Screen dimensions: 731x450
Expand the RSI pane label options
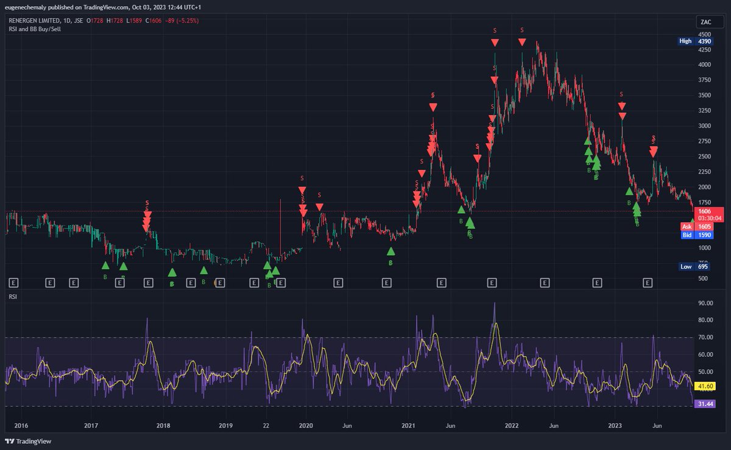tap(13, 297)
